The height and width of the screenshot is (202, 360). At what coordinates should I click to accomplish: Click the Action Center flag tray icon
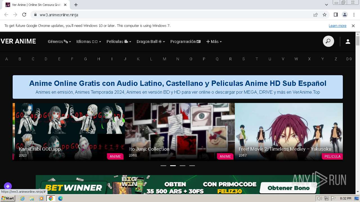click(333, 198)
